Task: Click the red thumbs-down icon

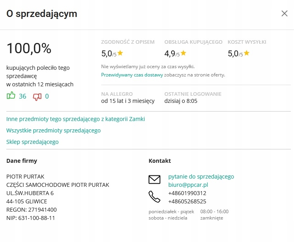Action: tap(37, 96)
